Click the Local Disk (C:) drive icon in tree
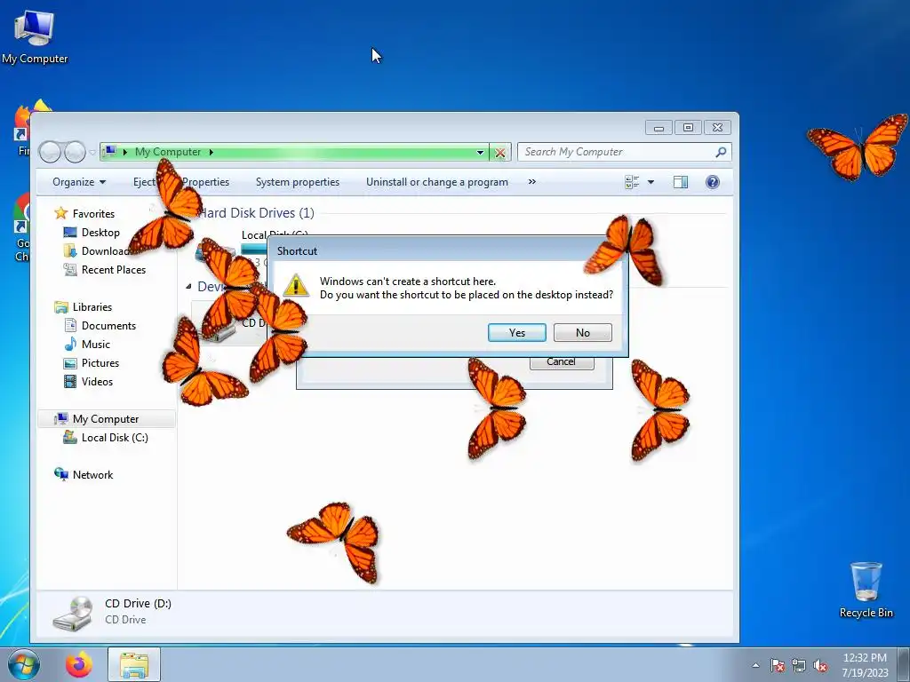Image resolution: width=910 pixels, height=682 pixels. [69, 437]
